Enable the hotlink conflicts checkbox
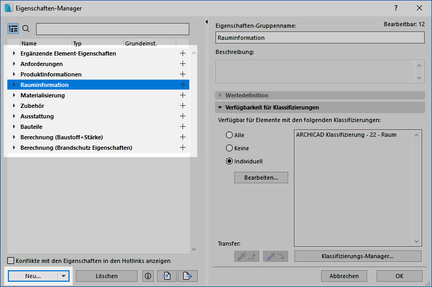 (x=11, y=261)
